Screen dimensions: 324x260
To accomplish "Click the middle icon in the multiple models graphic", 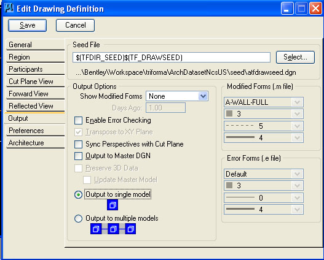I will [x=113, y=229].
